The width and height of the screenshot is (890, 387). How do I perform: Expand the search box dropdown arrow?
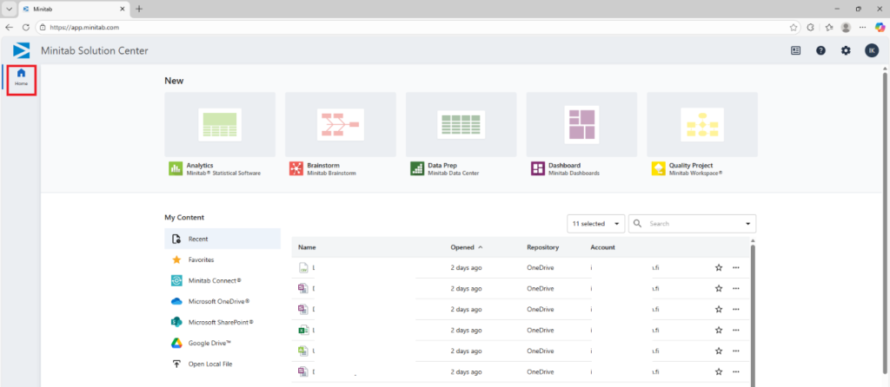click(x=747, y=224)
